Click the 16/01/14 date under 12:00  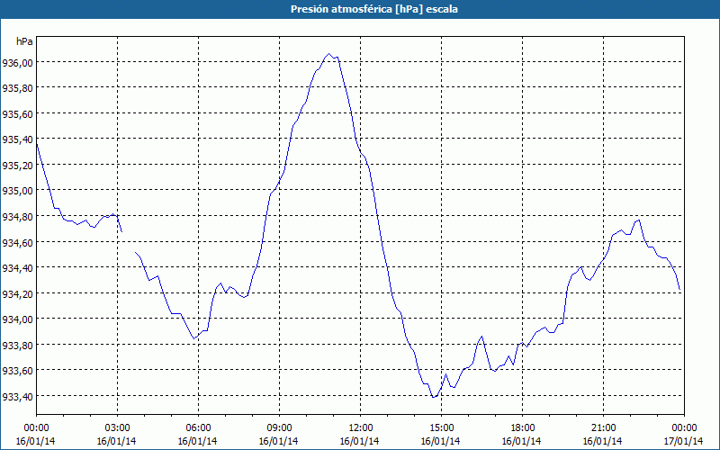[359, 441]
